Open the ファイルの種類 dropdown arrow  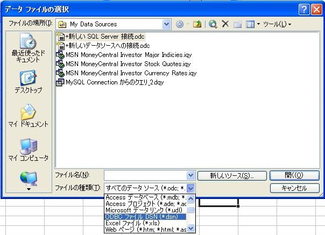190,188
